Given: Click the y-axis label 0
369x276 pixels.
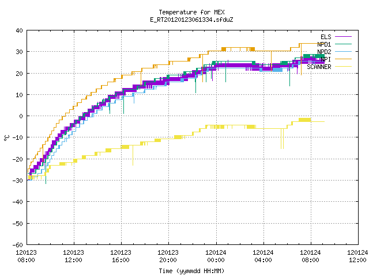Looking at the screenshot, I should pyautogui.click(x=21, y=116).
